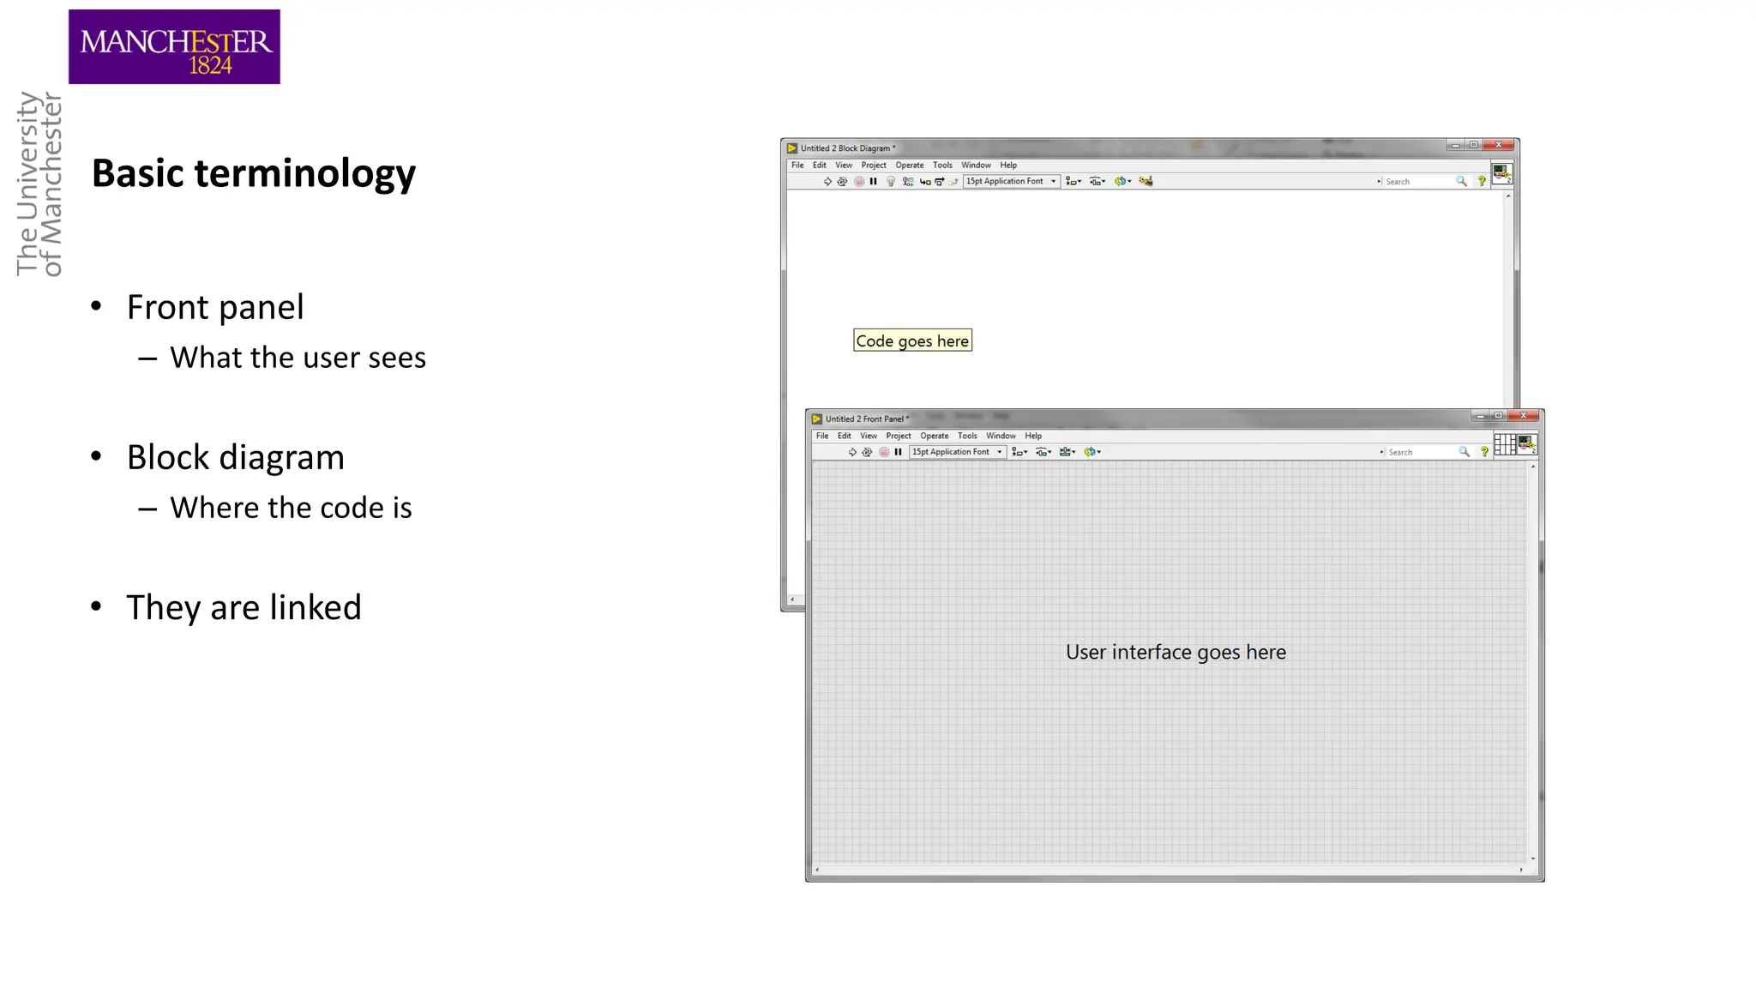Screen dimensions: 1756x988
Task: Open Resize Objects dropdown in Front Panel
Action: click(1067, 452)
